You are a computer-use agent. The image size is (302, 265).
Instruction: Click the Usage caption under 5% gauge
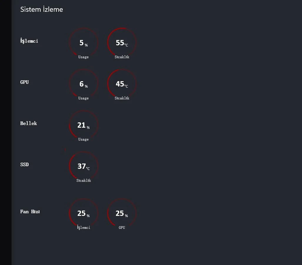83,57
